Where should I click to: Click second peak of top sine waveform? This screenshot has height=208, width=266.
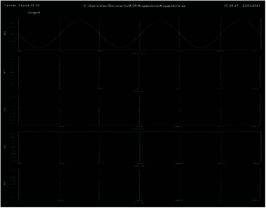(x=159, y=20)
